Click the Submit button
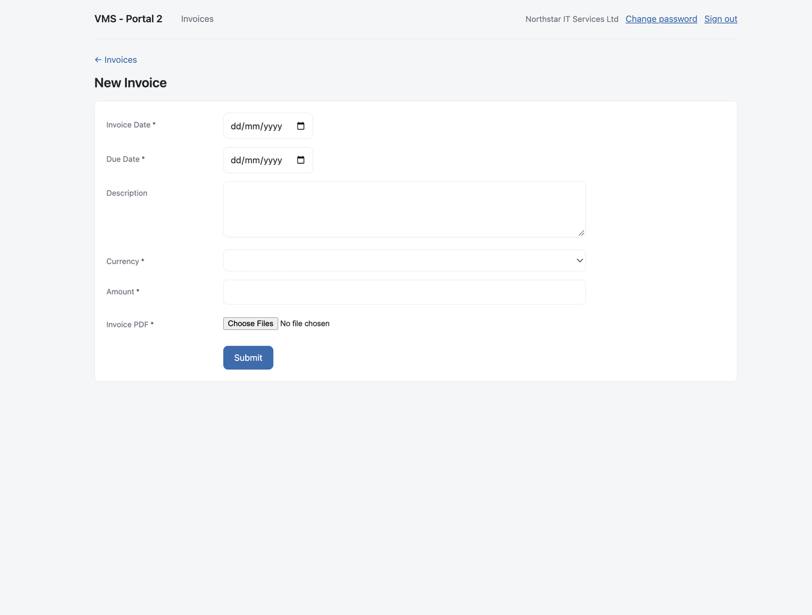The height and width of the screenshot is (615, 812). [248, 358]
